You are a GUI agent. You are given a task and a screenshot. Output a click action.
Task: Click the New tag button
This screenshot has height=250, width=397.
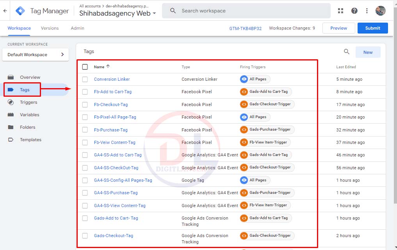pos(368,52)
